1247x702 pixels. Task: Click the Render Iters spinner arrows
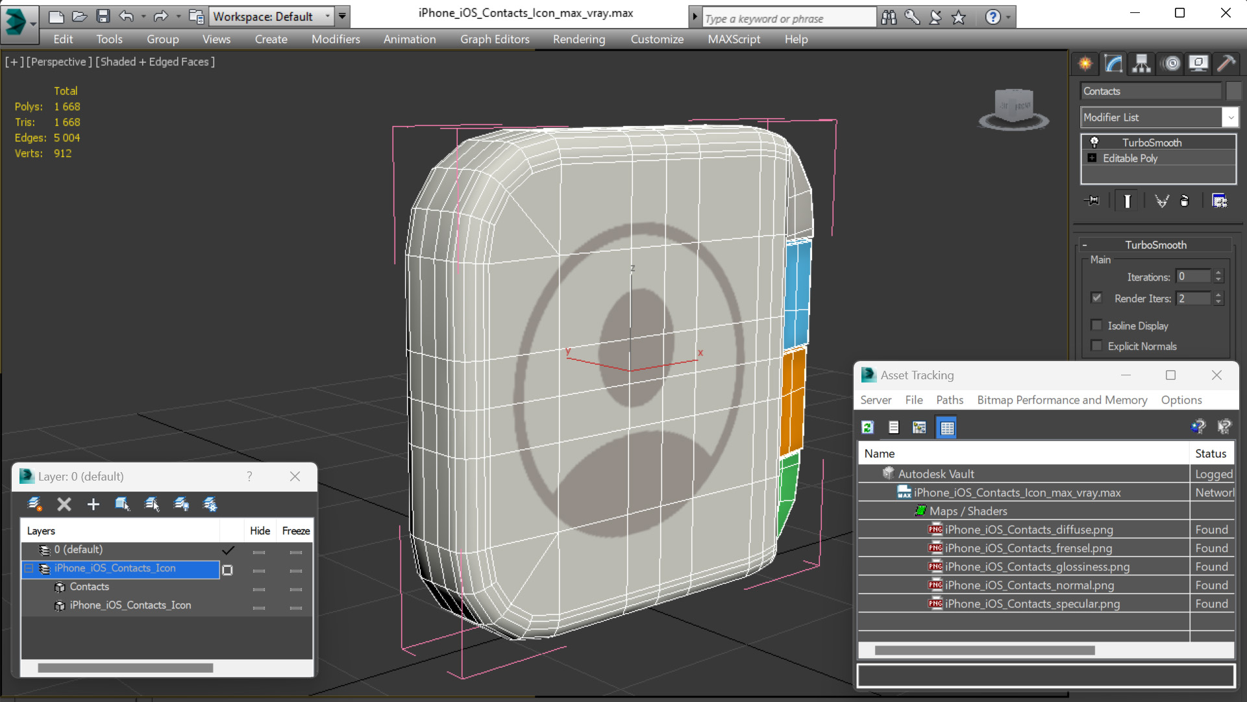pyautogui.click(x=1218, y=298)
